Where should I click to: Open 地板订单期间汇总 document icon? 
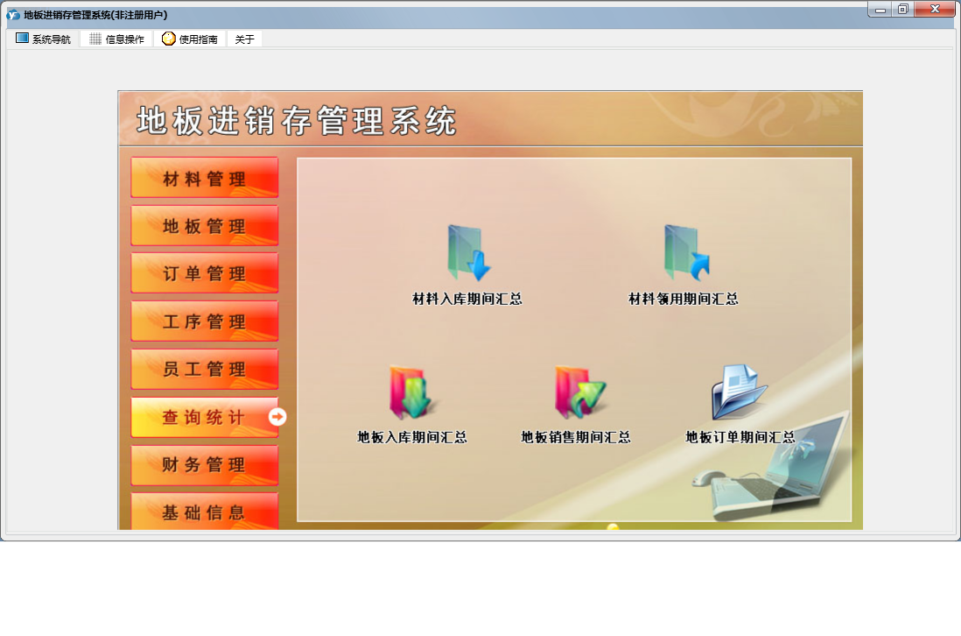click(739, 392)
